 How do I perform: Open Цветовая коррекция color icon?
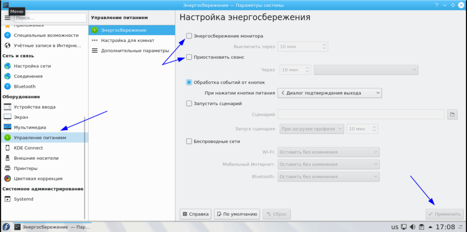pyautogui.click(x=7, y=178)
